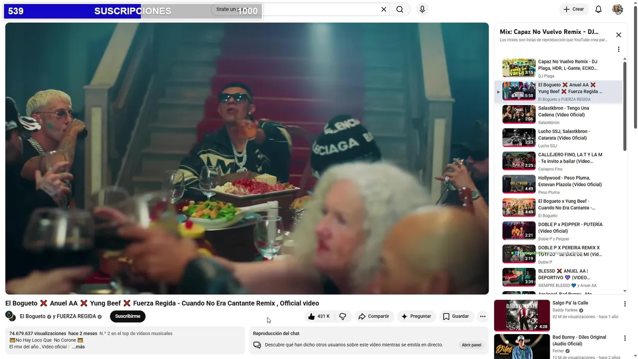Image resolution: width=638 pixels, height=359 pixels.
Task: Dislike the video with thumbs-down icon
Action: click(342, 316)
